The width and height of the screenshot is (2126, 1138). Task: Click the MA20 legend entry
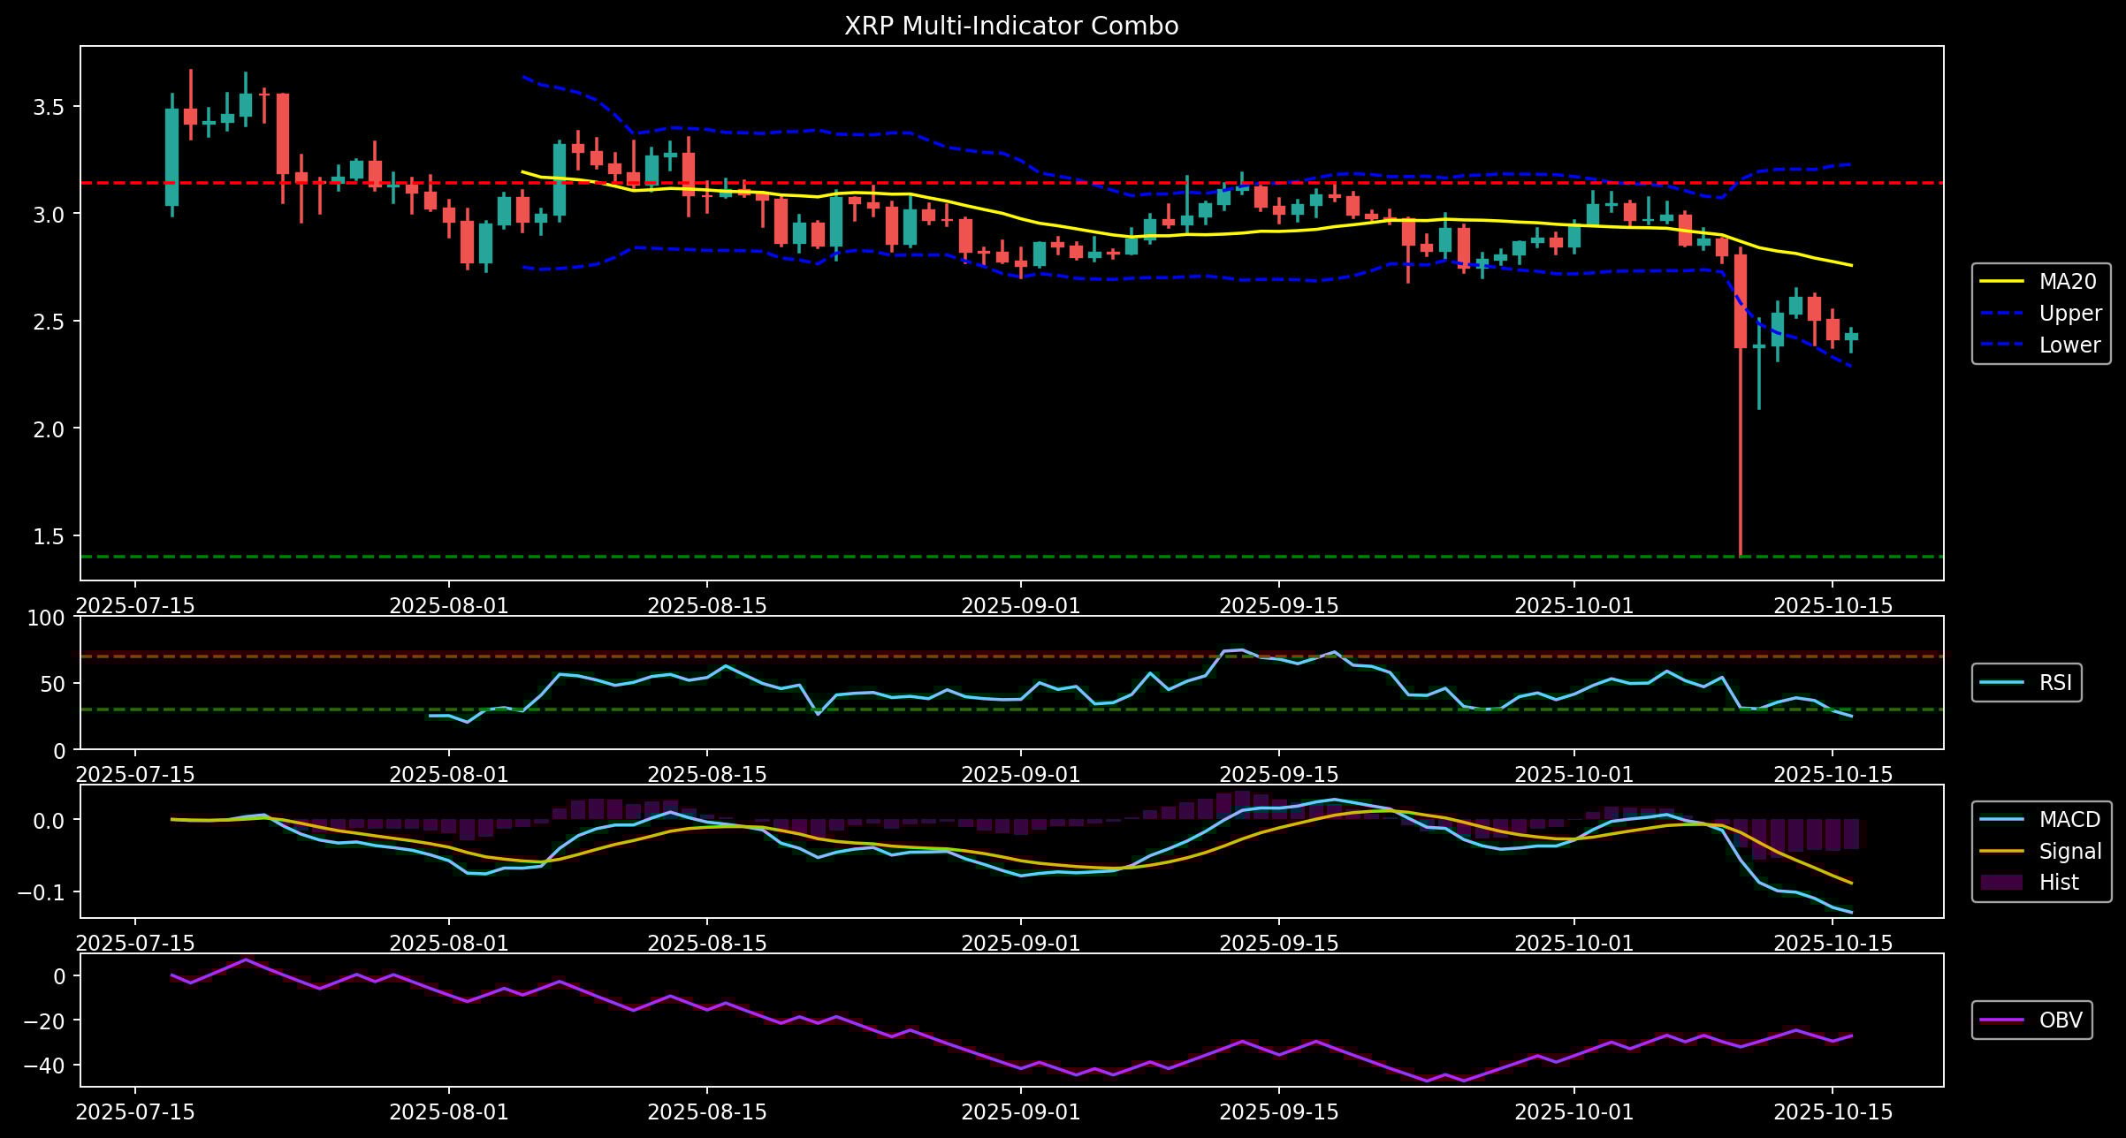(x=2068, y=282)
